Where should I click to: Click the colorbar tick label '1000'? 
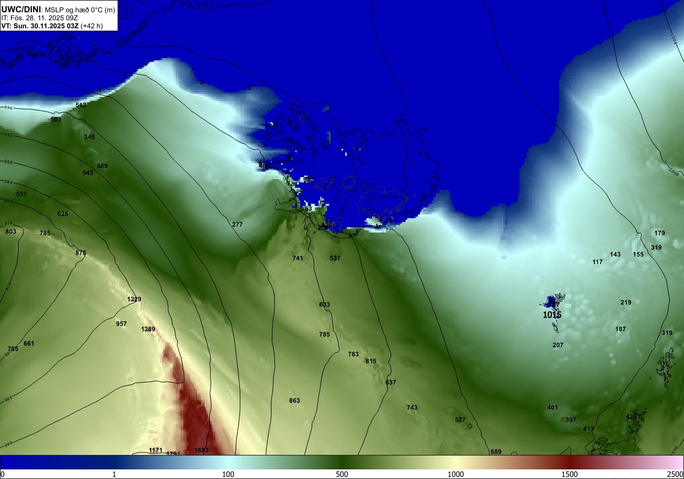point(456,474)
